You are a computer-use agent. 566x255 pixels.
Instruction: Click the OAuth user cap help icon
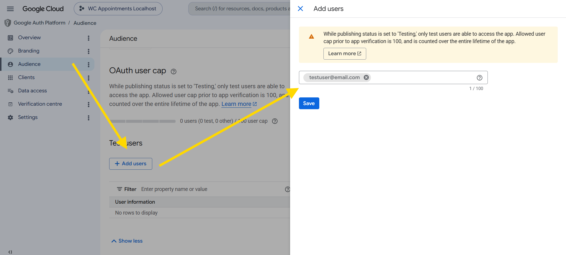(174, 71)
